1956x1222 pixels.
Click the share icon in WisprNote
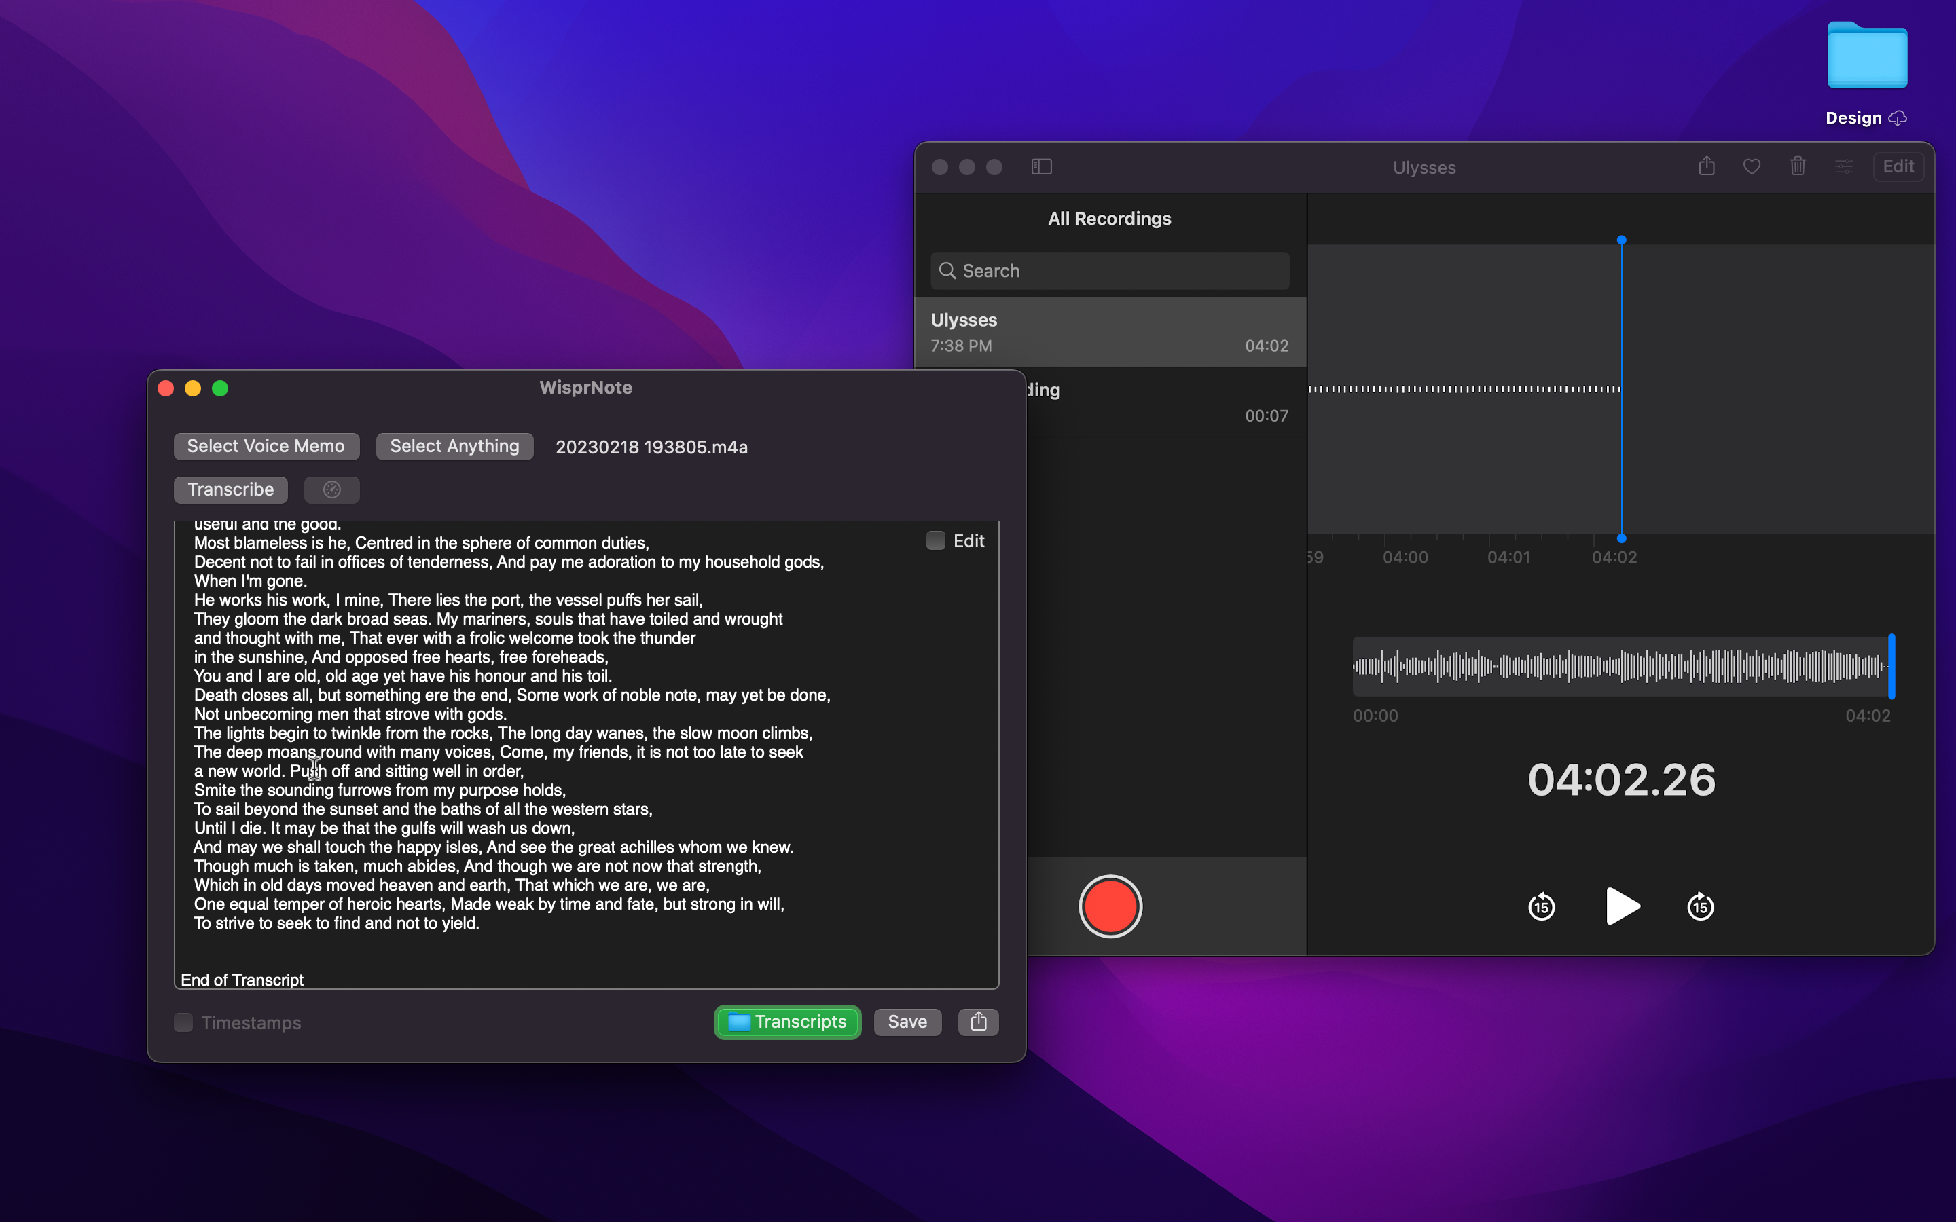tap(978, 1022)
